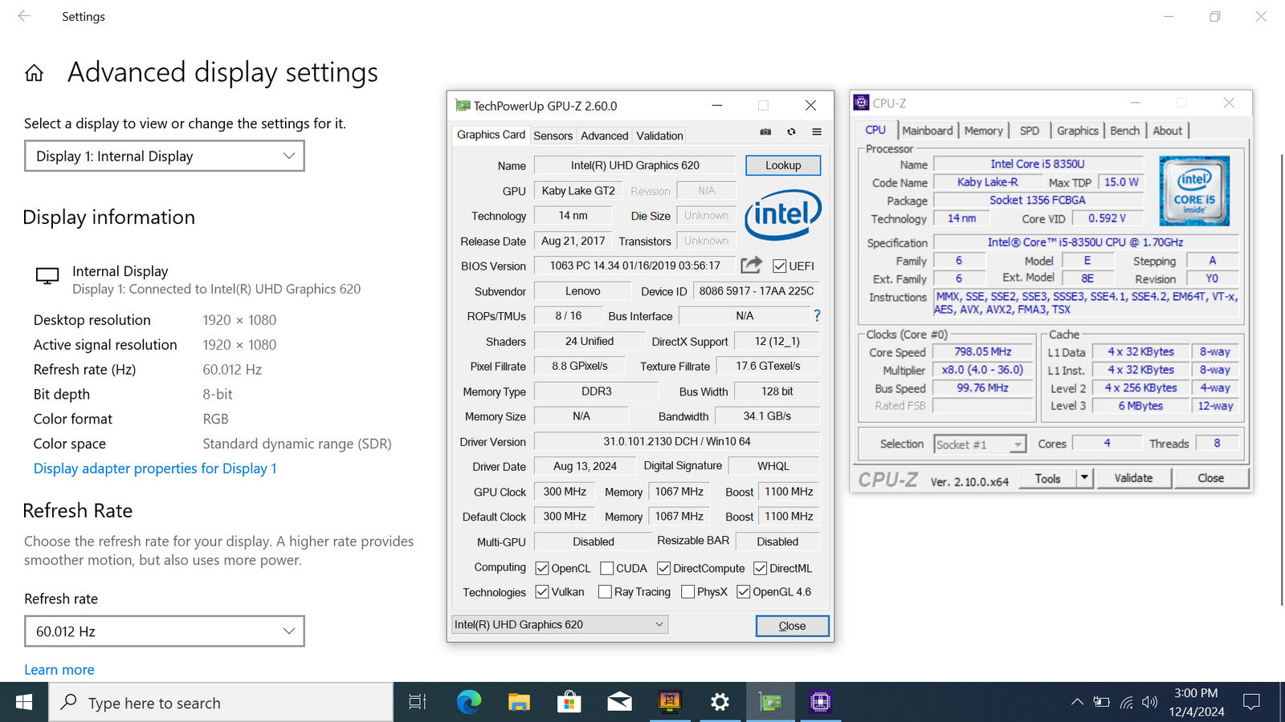Toggle the Ray Tracing checkbox

click(605, 591)
